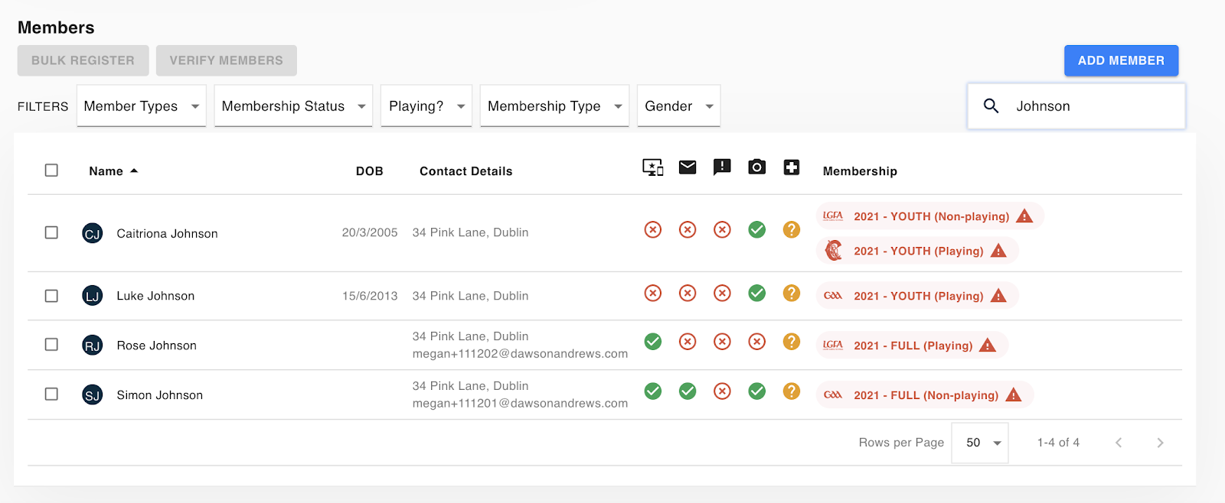This screenshot has height=503, width=1225.
Task: Tick the checkbox for Luke Johnson
Action: pyautogui.click(x=51, y=296)
